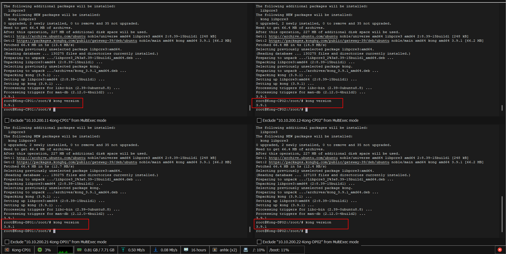Click "Fetched 66.4 MB in 5s (12.7 MB/s)" line
Image resolution: width=506 pixels, height=254 pixels.
(39, 166)
